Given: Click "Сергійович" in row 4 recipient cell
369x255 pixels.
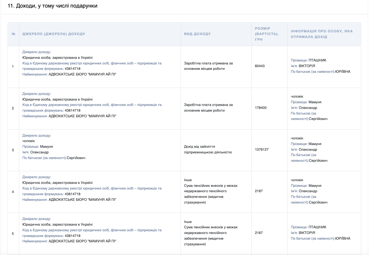Looking at the screenshot, I should coord(318,202).
